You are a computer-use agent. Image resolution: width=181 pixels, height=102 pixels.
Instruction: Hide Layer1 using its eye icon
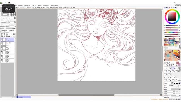2,60
